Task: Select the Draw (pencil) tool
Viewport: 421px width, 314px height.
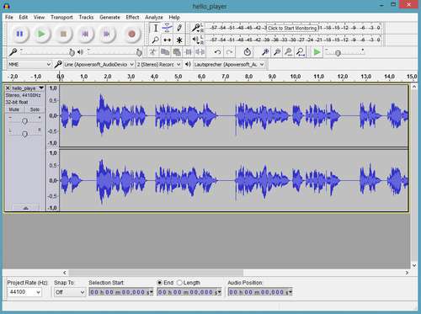Action: pos(179,28)
